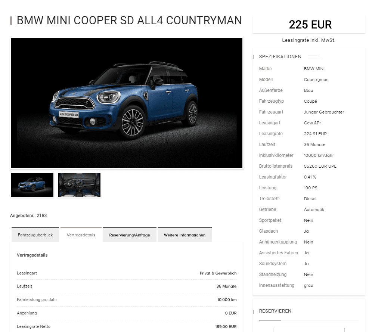Click the Fahrleistung pro Jahr row
Image resolution: width=372 pixels, height=332 pixels.
tap(127, 300)
